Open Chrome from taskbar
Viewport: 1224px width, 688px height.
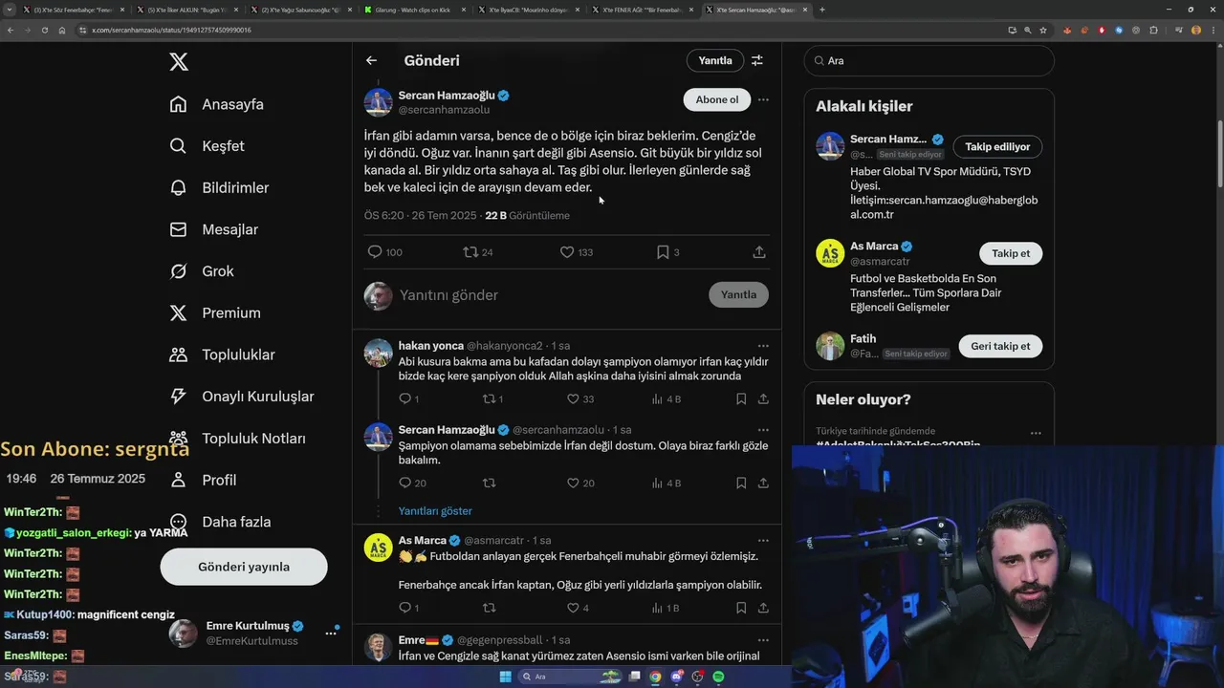(655, 677)
